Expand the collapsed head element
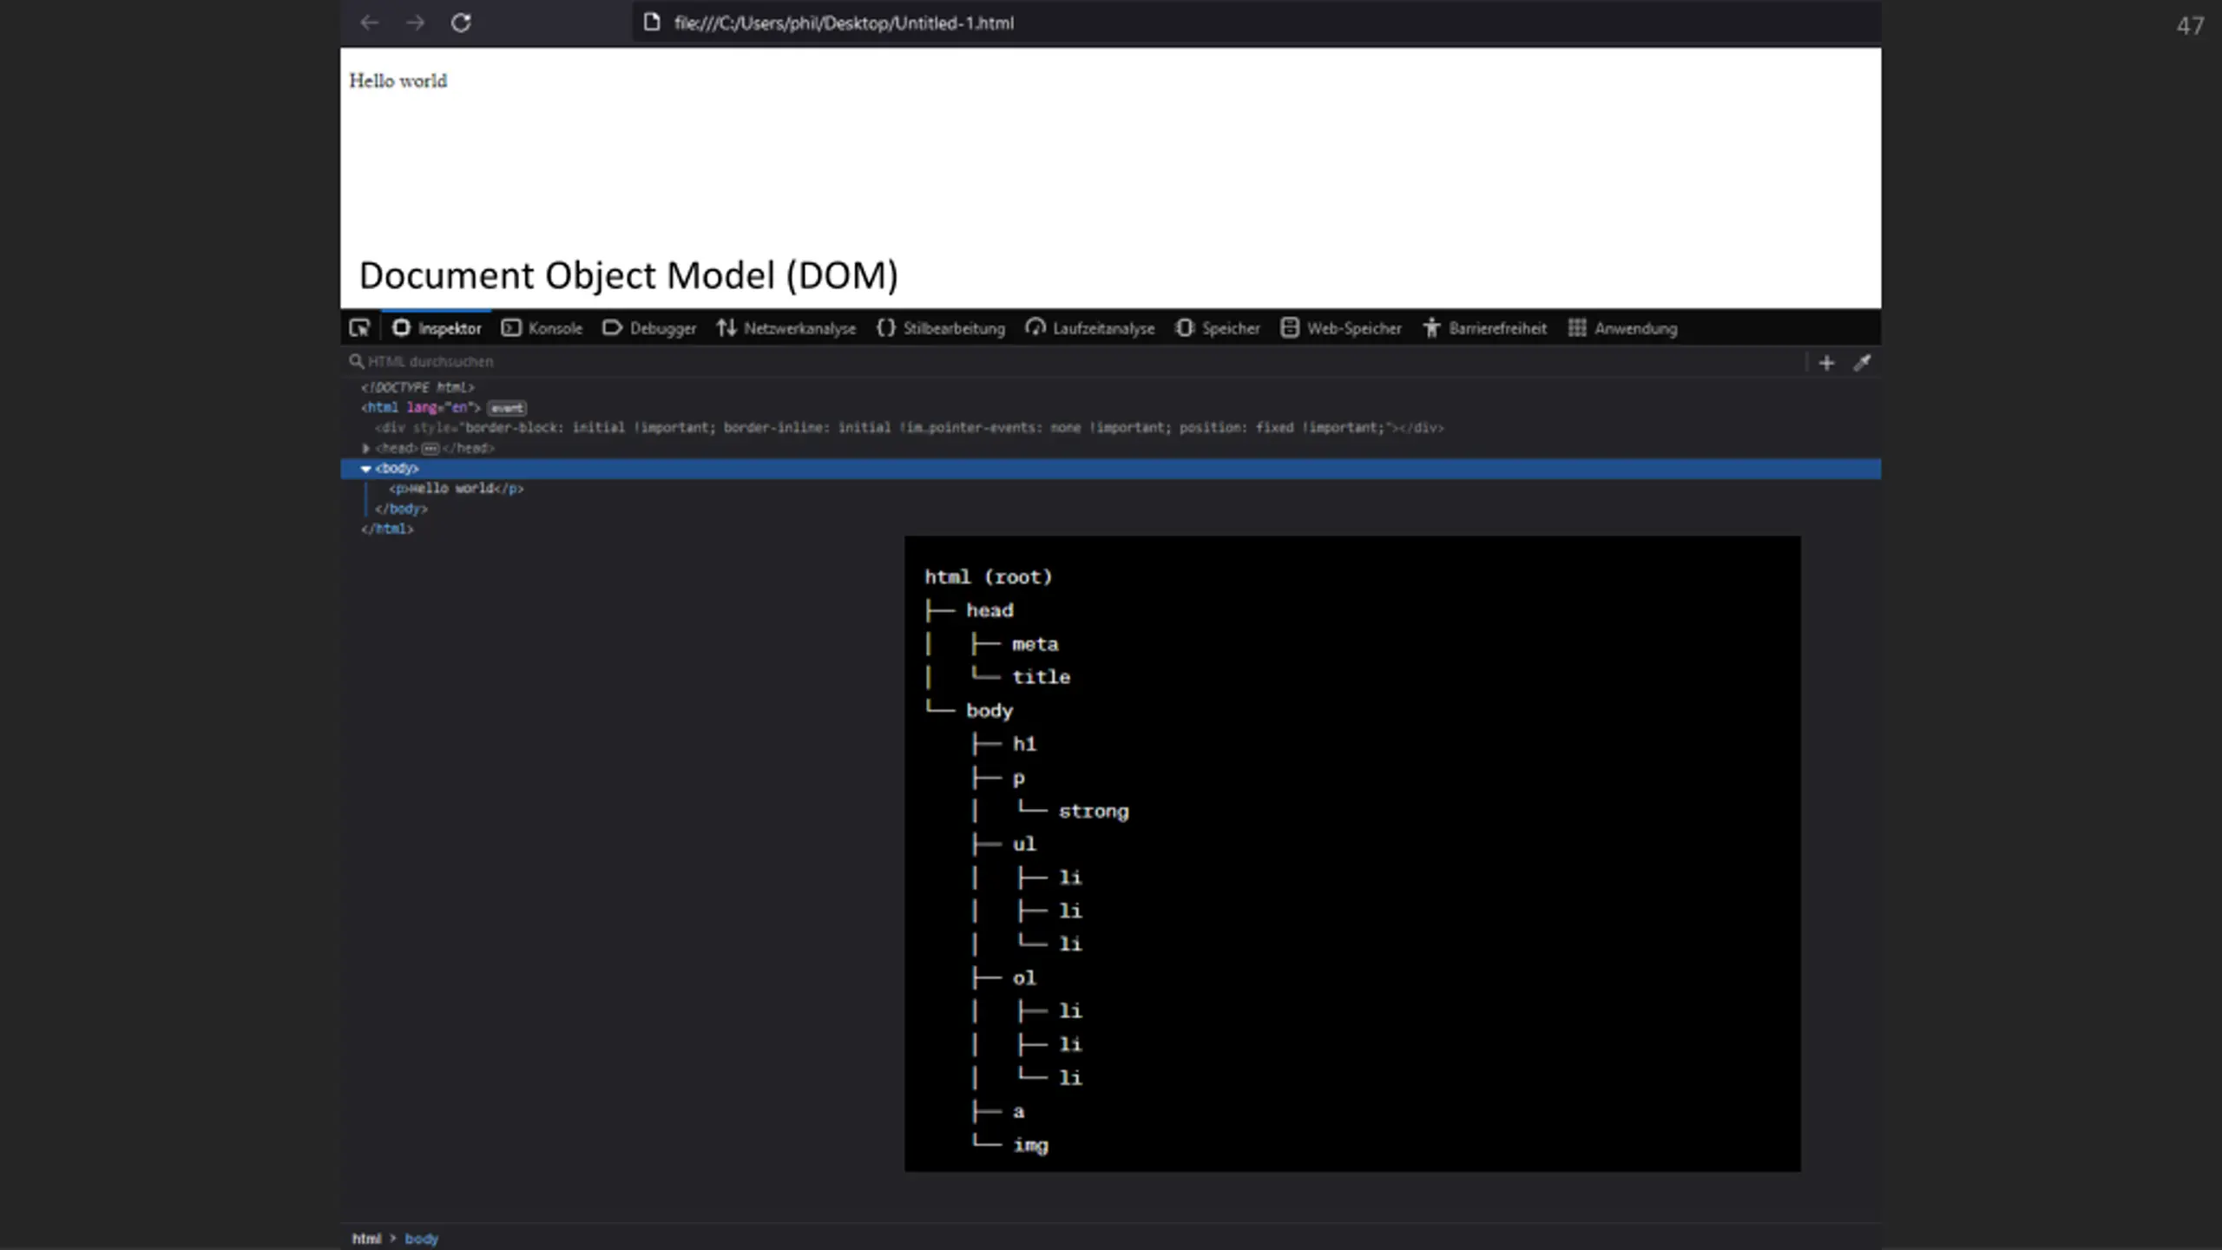 tap(365, 449)
